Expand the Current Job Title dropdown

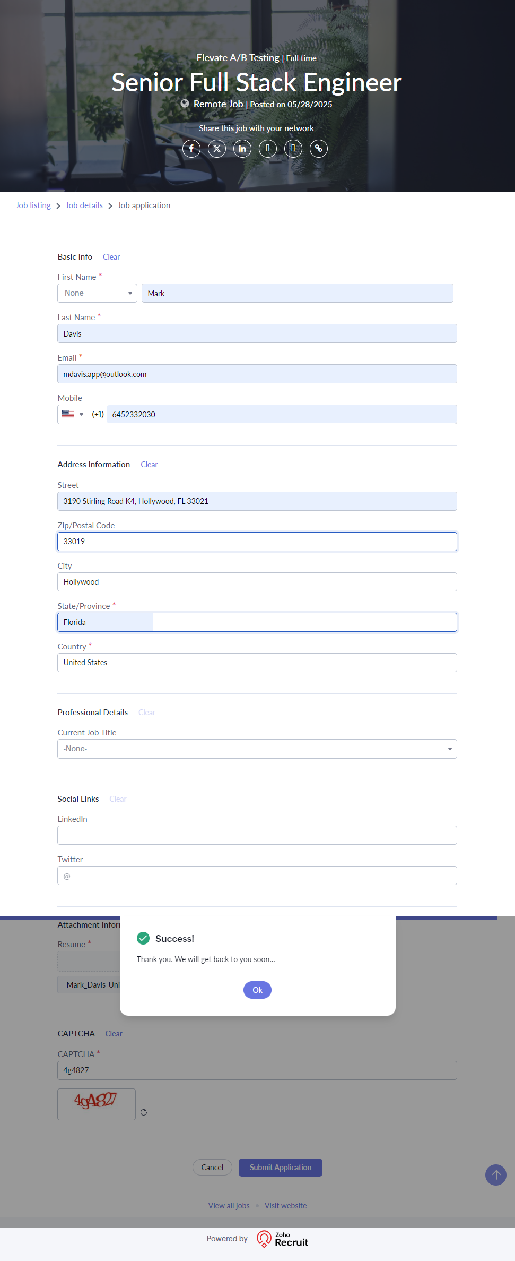point(257,749)
